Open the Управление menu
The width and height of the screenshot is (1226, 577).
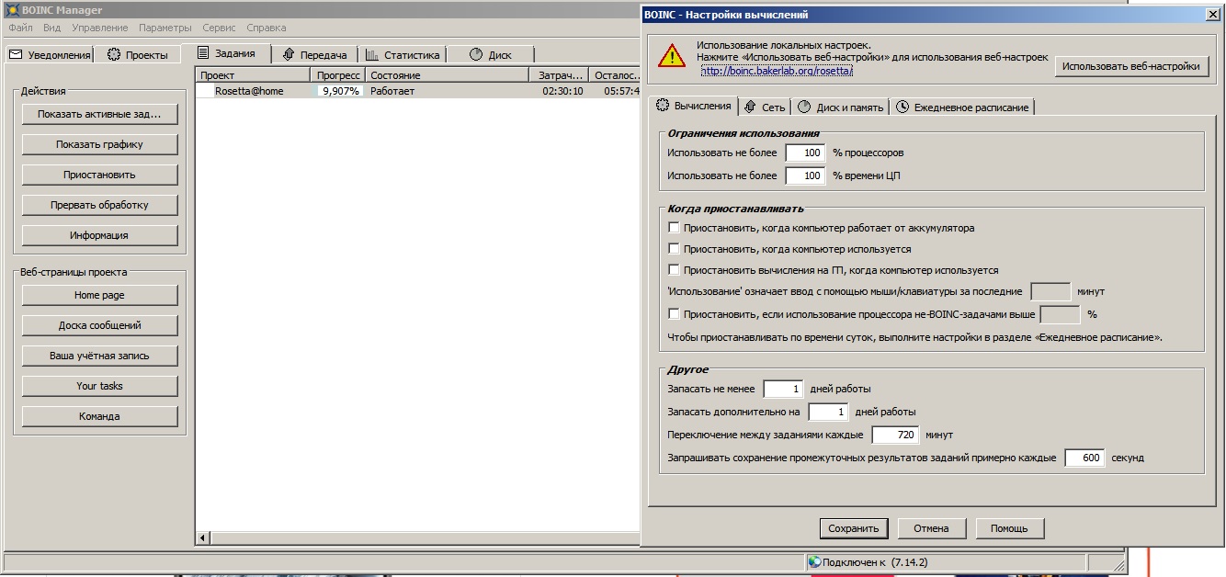tap(100, 28)
